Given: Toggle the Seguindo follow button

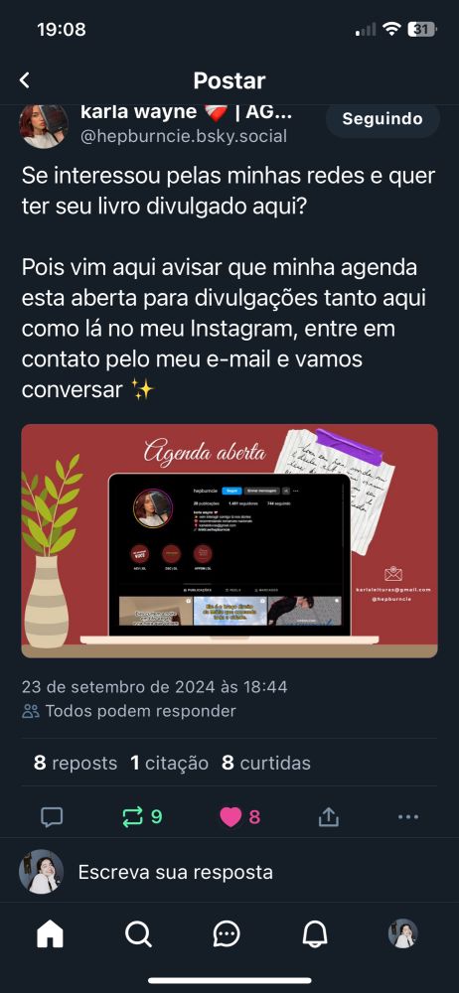Looking at the screenshot, I should (x=382, y=118).
